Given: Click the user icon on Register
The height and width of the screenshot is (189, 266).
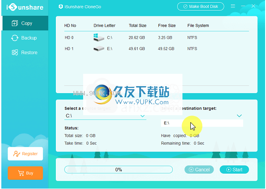Looking at the screenshot, I should tap(17, 154).
